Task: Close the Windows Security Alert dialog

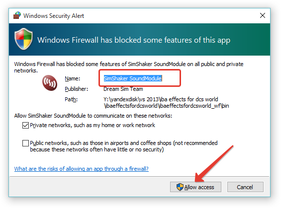Action: click(263, 15)
